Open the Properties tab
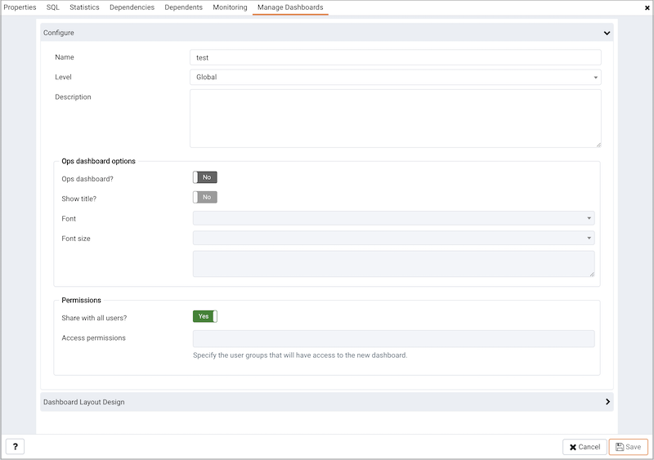 click(x=20, y=7)
